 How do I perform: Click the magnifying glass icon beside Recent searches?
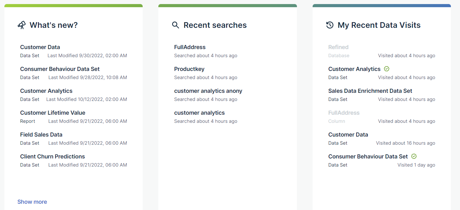[x=176, y=25]
